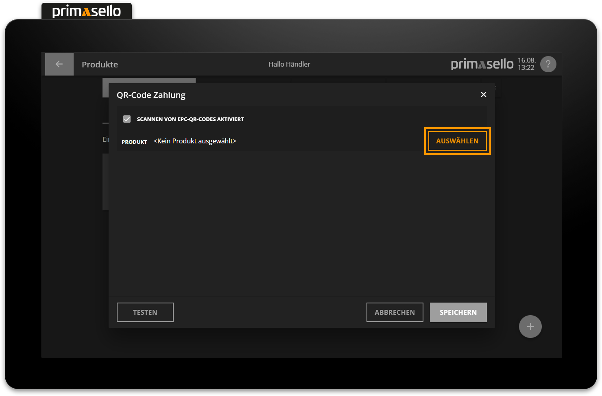Click the Produkte page title
The width and height of the screenshot is (602, 396).
tap(100, 65)
